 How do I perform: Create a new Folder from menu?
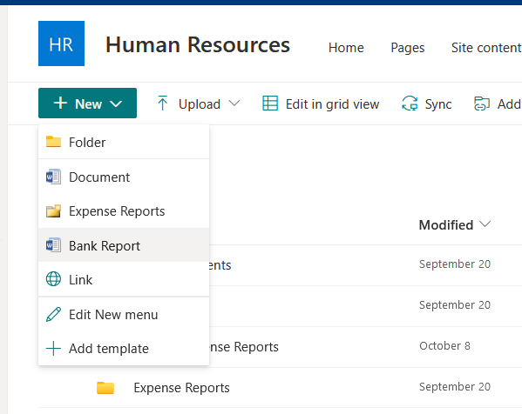[x=124, y=143]
